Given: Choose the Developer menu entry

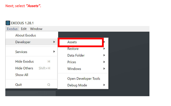Looking at the screenshot, I should (x=32, y=42).
